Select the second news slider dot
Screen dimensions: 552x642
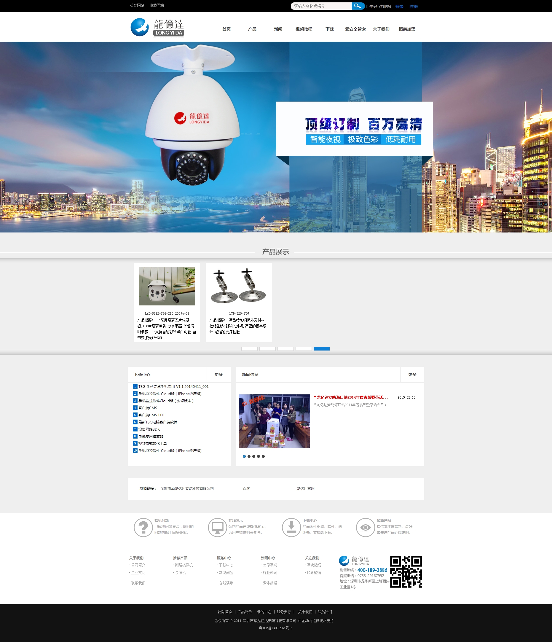(x=249, y=456)
